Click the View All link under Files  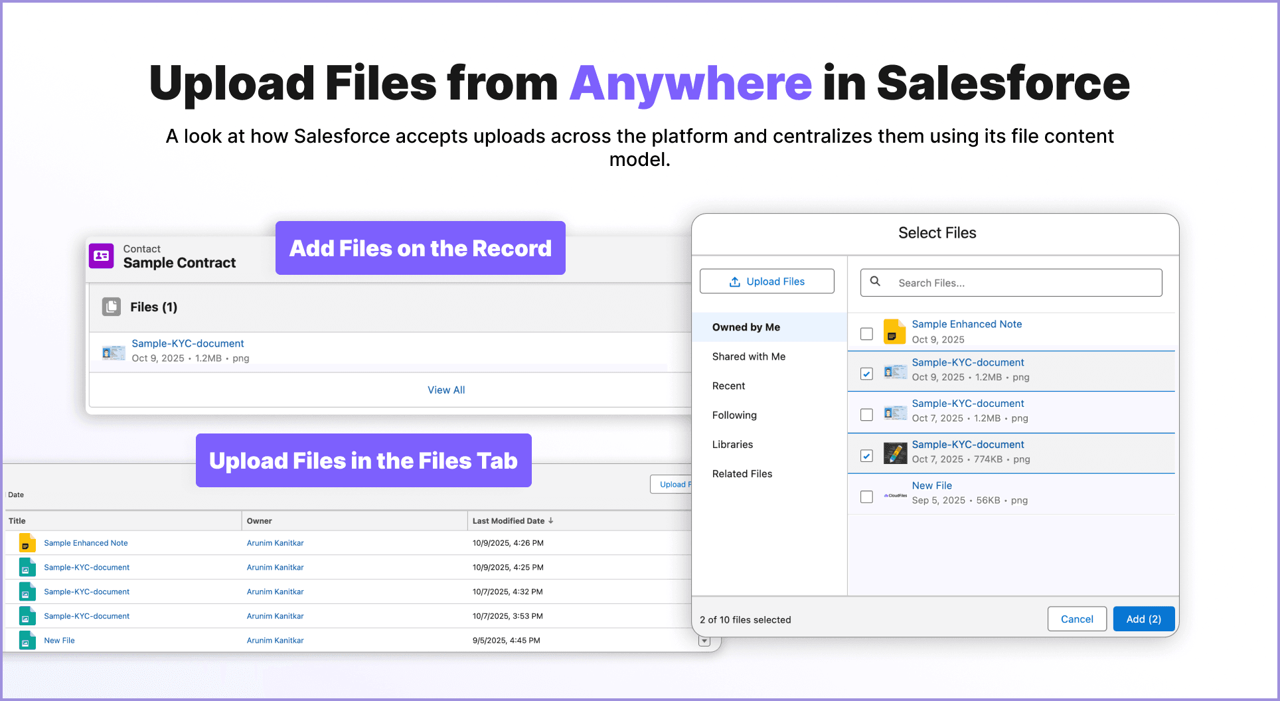[x=445, y=390]
